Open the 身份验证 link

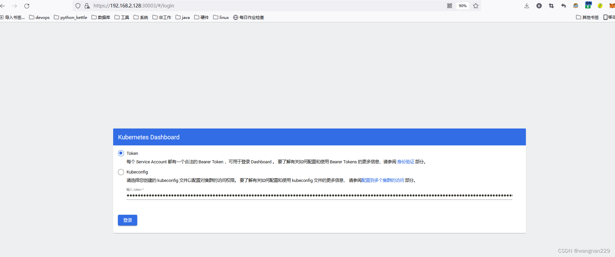click(406, 162)
